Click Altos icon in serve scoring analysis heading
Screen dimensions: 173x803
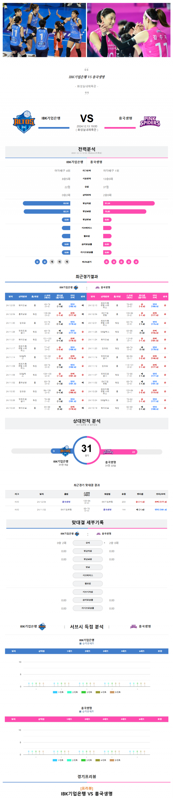coord(42,627)
